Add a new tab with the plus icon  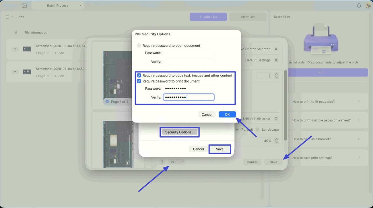(x=89, y=5)
